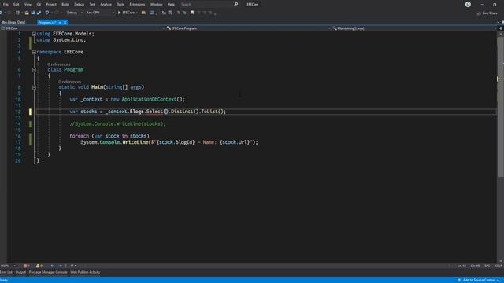Select the Program.cs tab

47,23
